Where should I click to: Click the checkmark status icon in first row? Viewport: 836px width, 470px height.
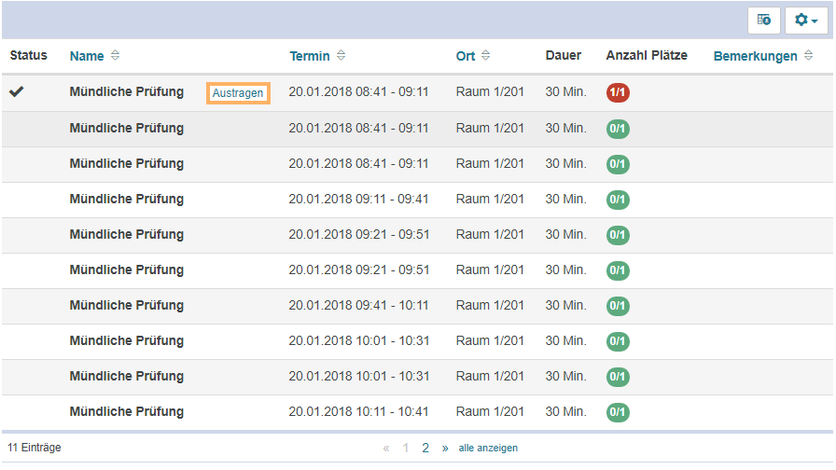point(17,91)
